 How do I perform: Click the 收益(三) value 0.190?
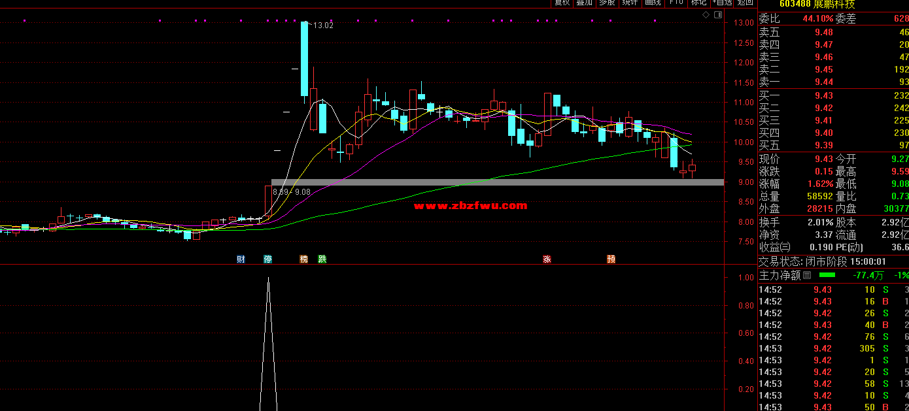tap(821, 248)
